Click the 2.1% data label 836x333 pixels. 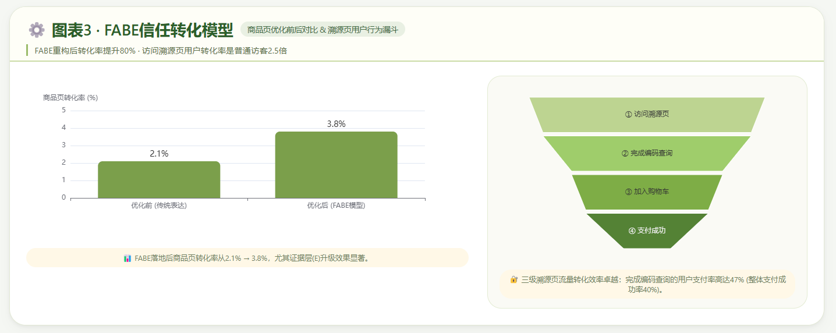tap(159, 154)
